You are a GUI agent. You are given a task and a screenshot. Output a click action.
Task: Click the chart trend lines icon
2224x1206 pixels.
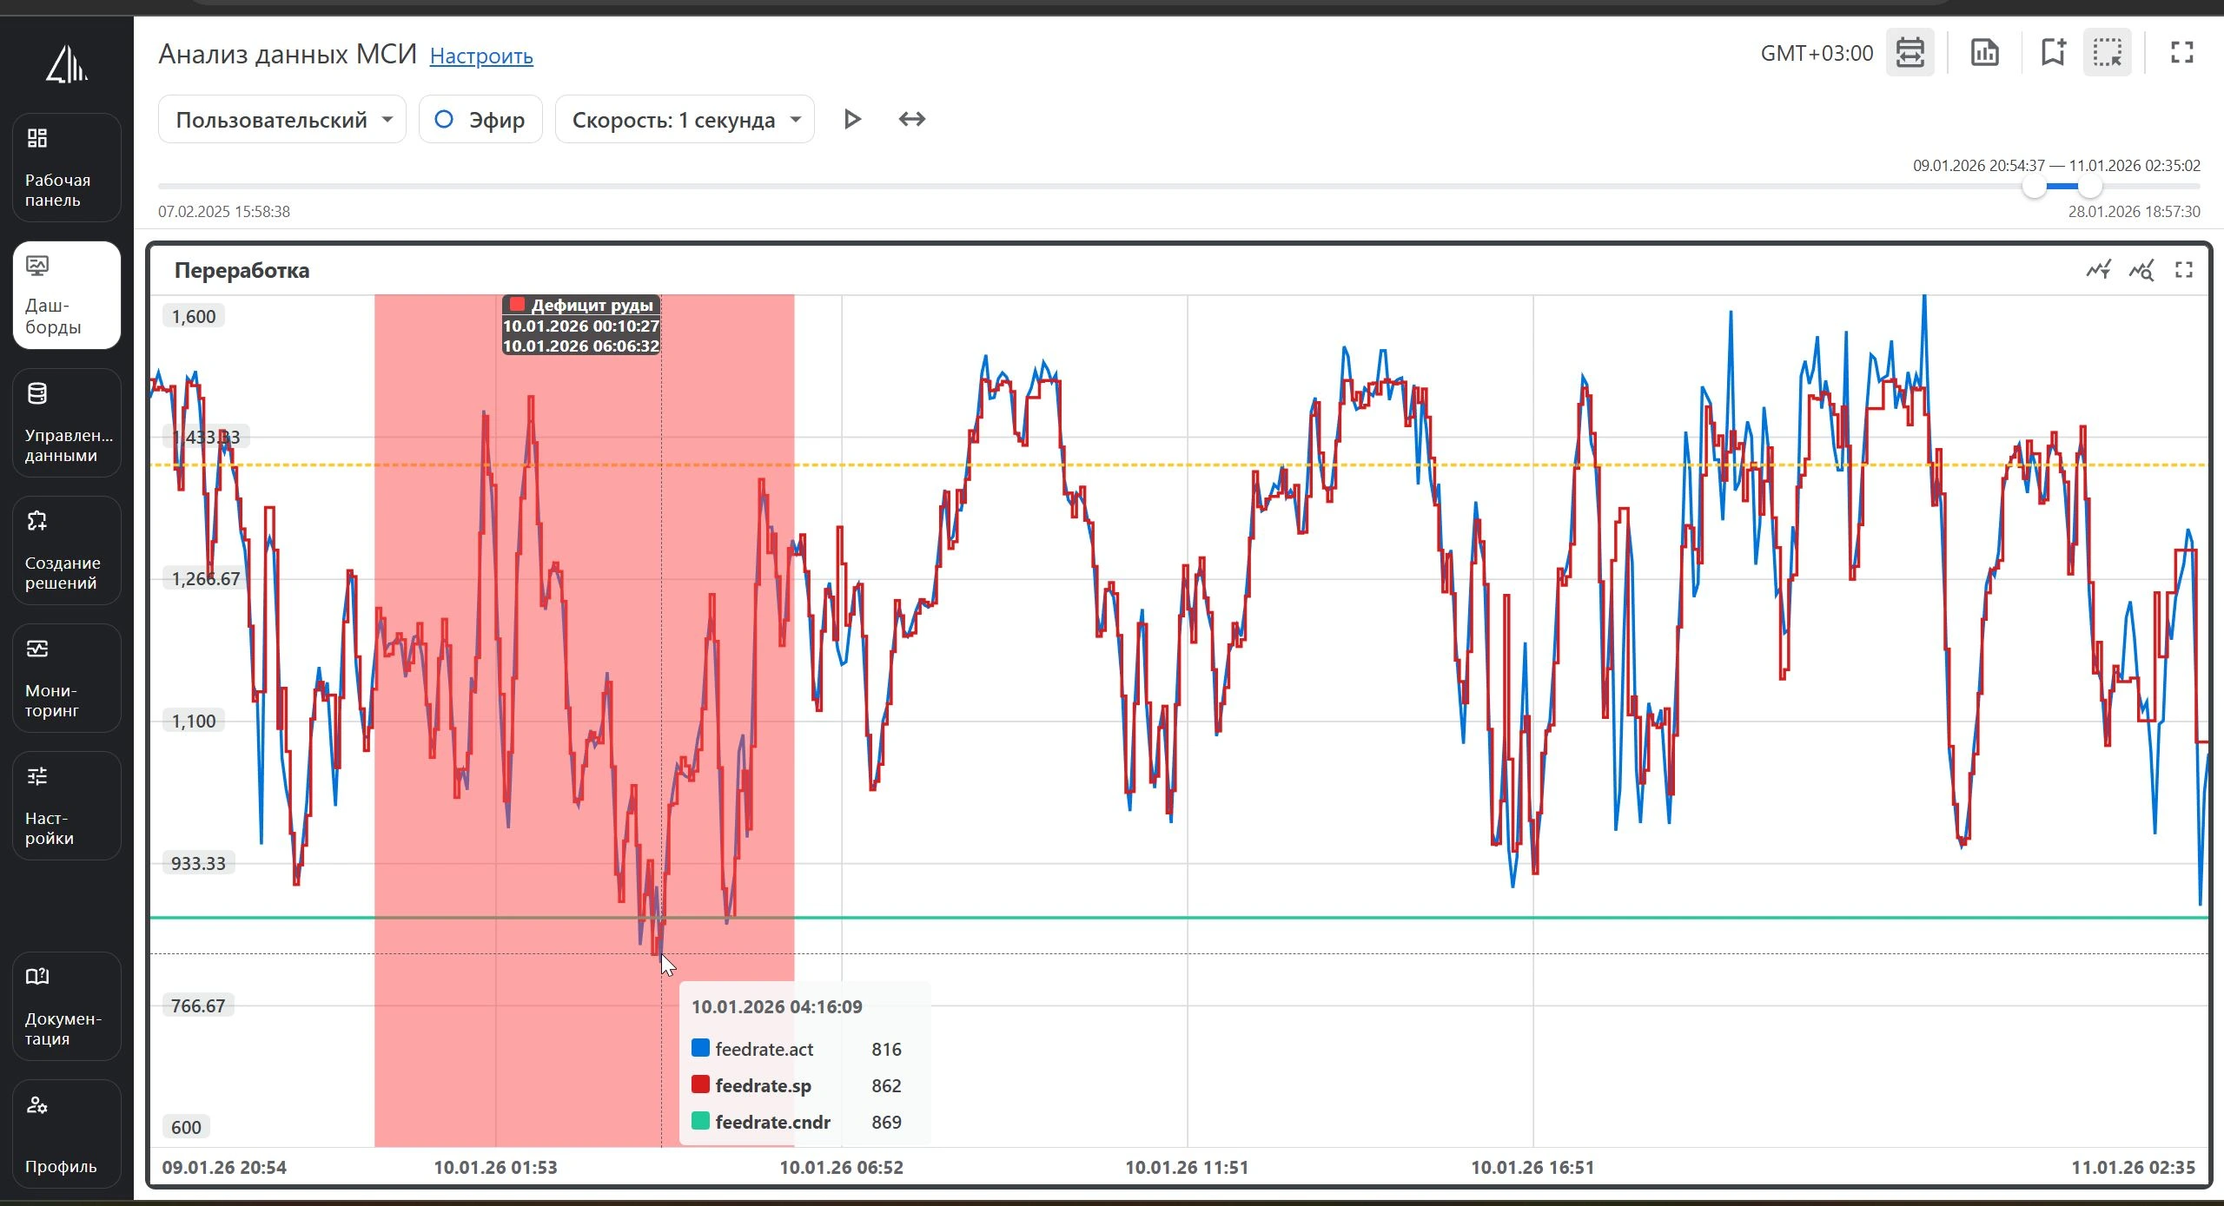(x=2098, y=270)
